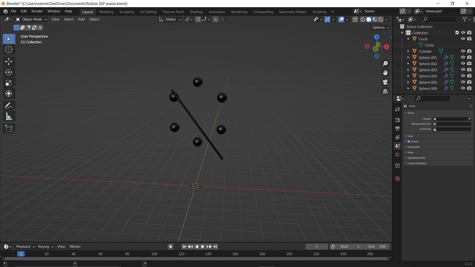The width and height of the screenshot is (475, 267).
Task: Activate the Select Box tool
Action: tap(9, 39)
